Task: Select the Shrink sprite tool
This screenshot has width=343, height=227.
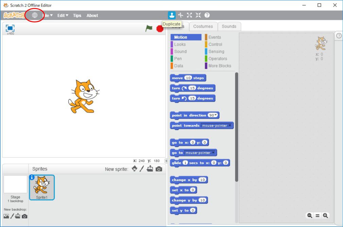Action: [198, 15]
